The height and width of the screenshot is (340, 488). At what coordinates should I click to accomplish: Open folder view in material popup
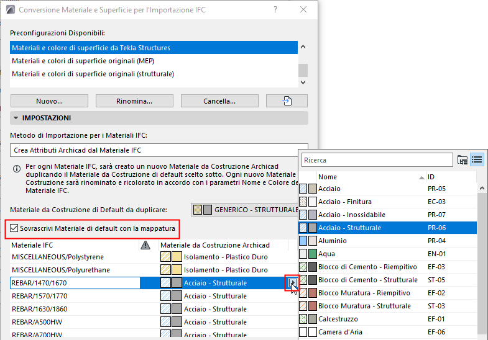(463, 160)
